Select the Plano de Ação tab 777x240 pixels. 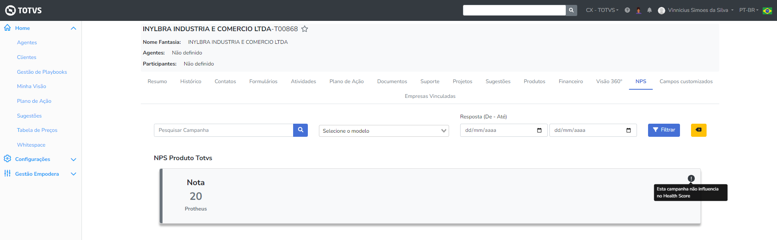pyautogui.click(x=347, y=82)
